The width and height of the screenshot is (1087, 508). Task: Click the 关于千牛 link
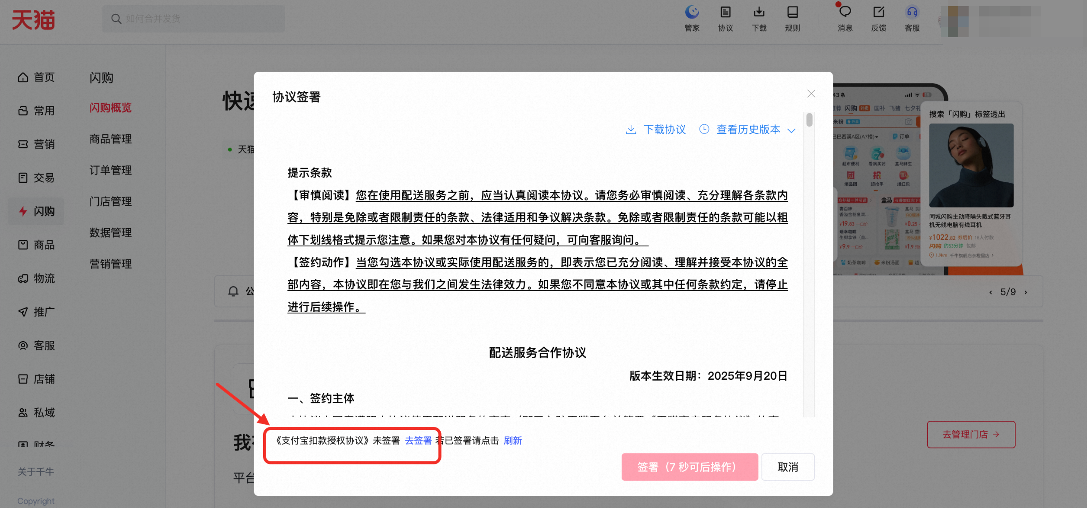click(x=36, y=472)
